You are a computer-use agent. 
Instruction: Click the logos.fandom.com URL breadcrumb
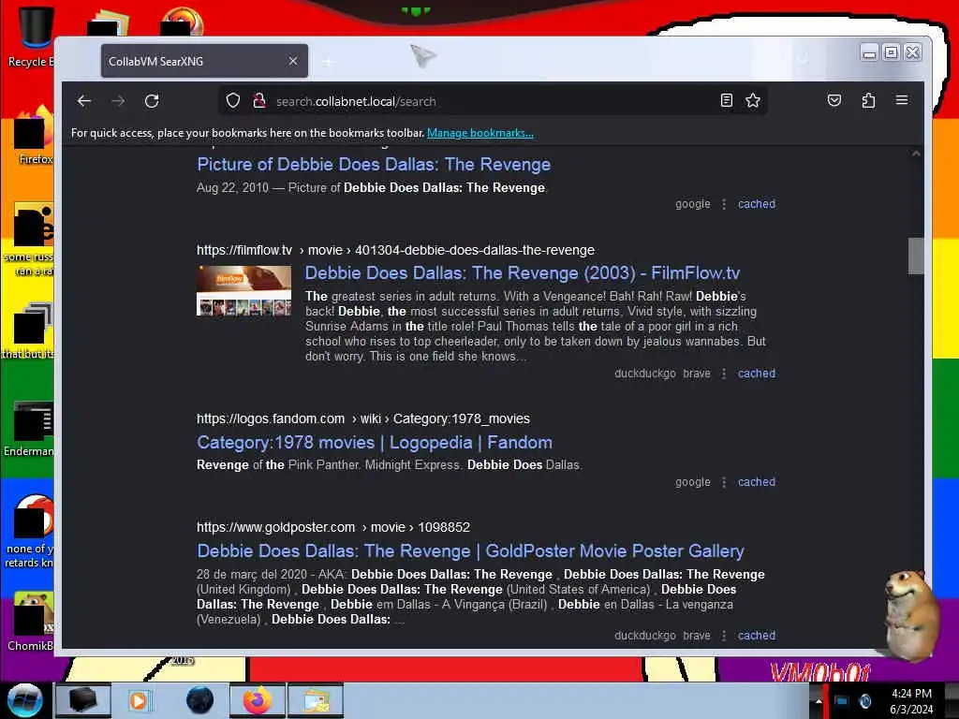[x=363, y=418]
